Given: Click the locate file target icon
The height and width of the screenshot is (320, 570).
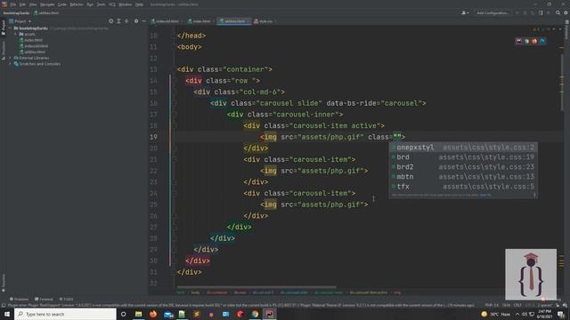Looking at the screenshot, I should coord(110,21).
